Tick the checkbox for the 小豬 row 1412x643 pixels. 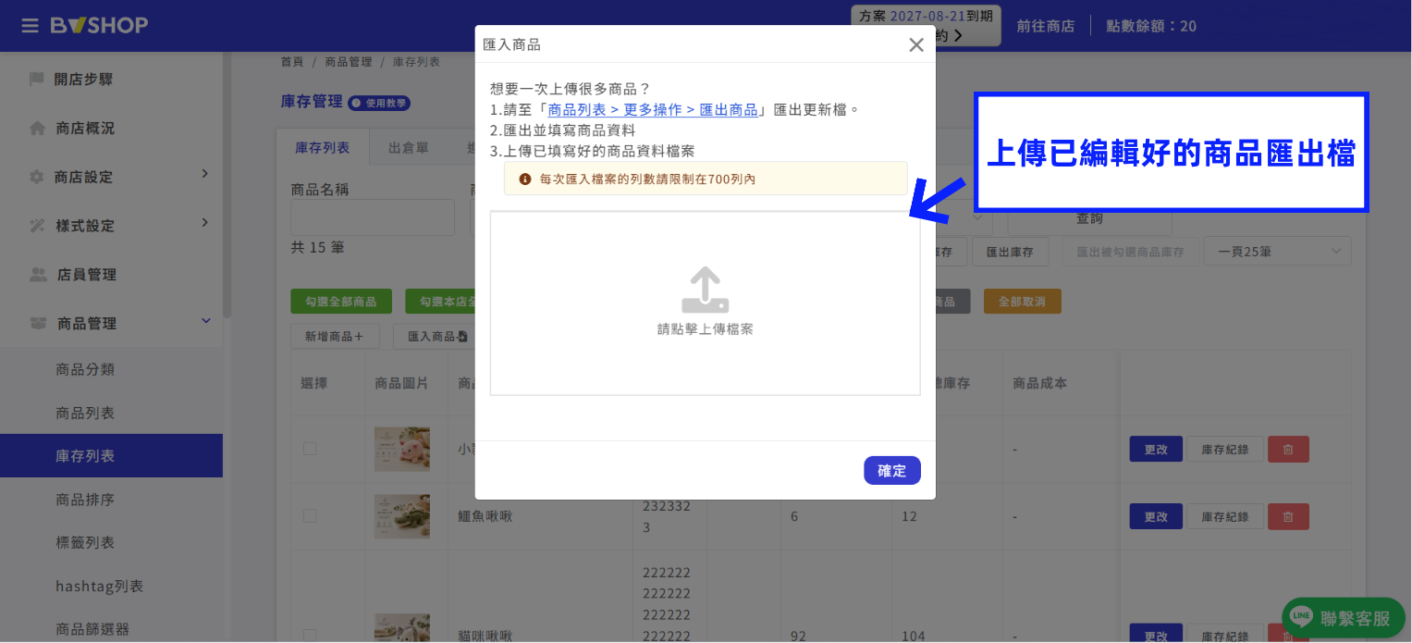pyautogui.click(x=310, y=449)
